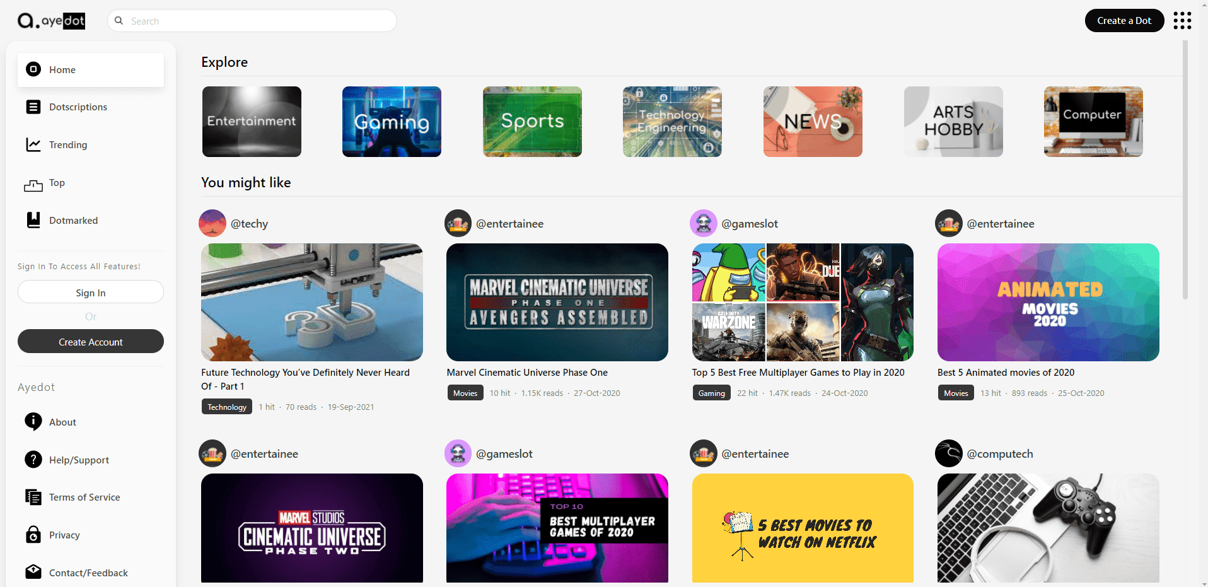Click the Top podium icon
This screenshot has width=1208, height=587.
[x=33, y=185]
